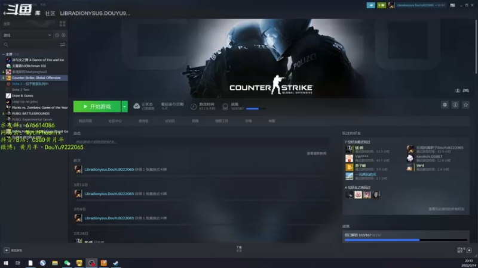This screenshot has height=268, width=478.
Task: Start Counter-Strike with the green play button
Action: tap(97, 107)
